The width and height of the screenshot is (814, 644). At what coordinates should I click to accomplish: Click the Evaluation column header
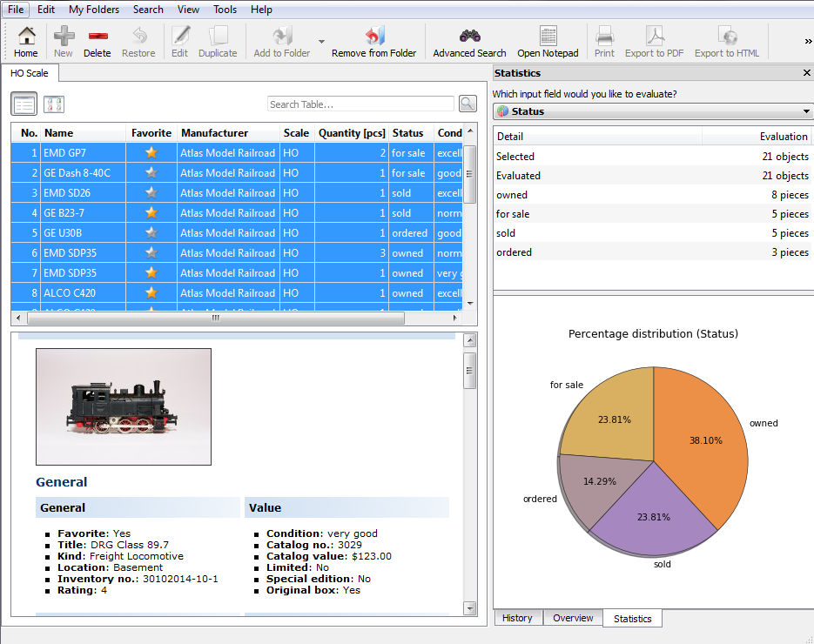tap(757, 137)
